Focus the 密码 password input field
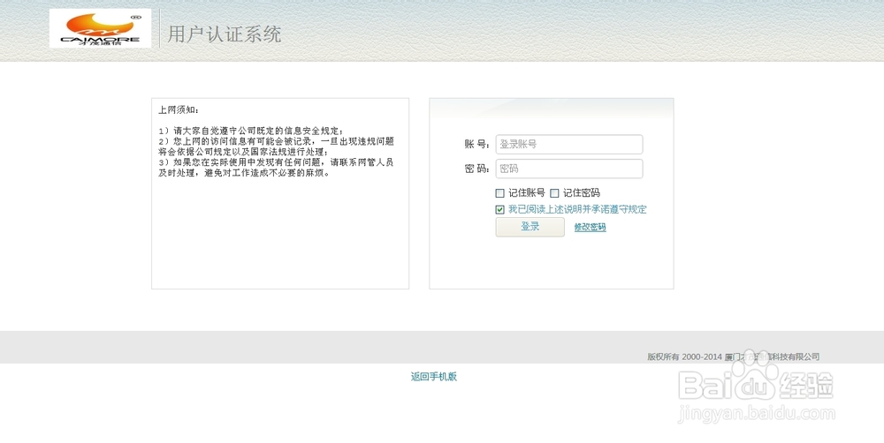Viewport: 884px width, 443px height. coord(568,169)
